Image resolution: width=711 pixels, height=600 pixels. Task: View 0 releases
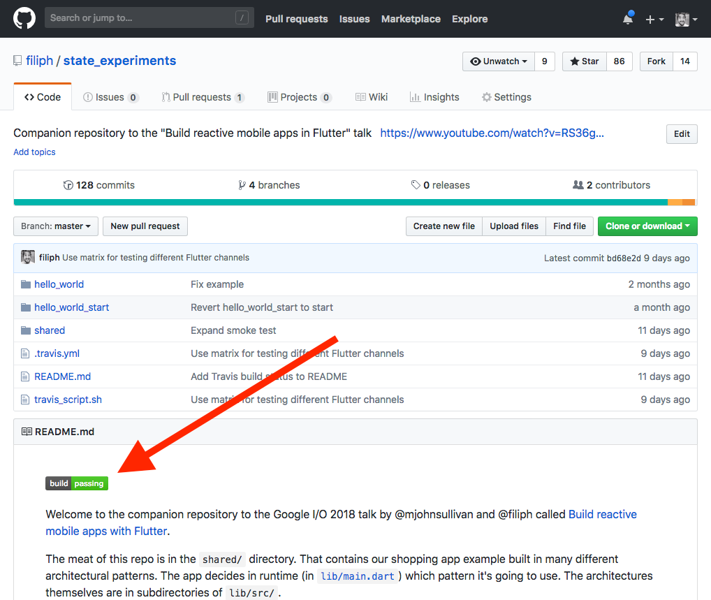point(440,185)
